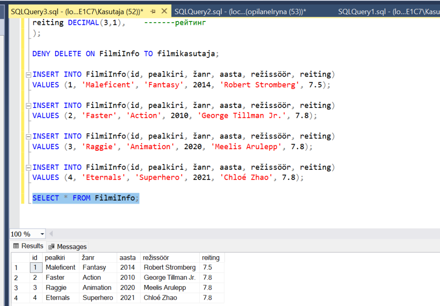Click the highlighted SELECT * FROM FilmiInfo line
The width and height of the screenshot is (440, 306).
point(86,198)
